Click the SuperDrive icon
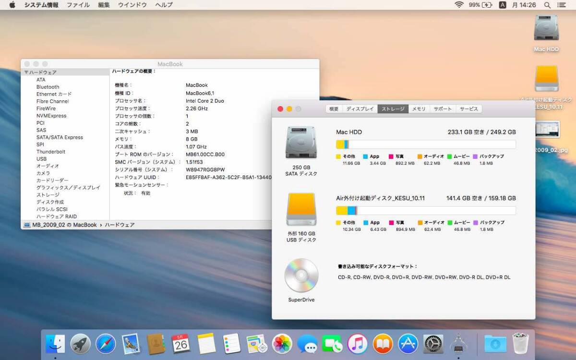This screenshot has height=360, width=576. pos(301,276)
